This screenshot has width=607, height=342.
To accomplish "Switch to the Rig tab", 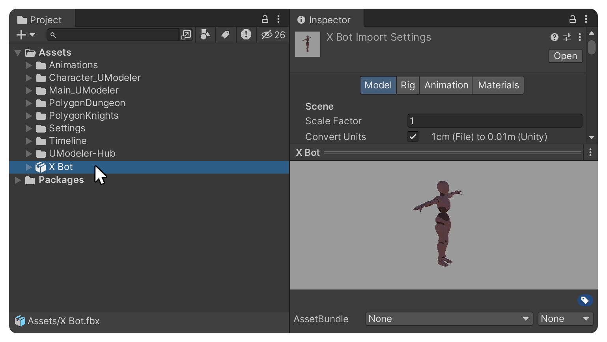I will pos(408,85).
